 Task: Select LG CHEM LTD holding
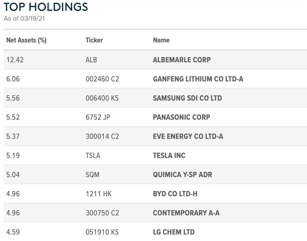[x=174, y=232]
